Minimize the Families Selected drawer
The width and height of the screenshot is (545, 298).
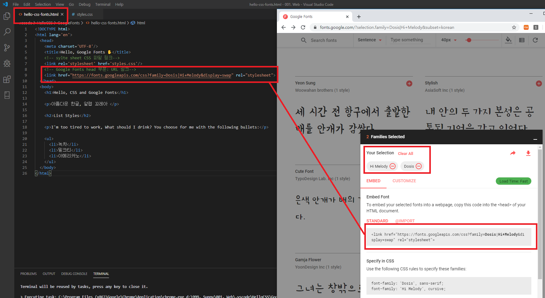(535, 139)
